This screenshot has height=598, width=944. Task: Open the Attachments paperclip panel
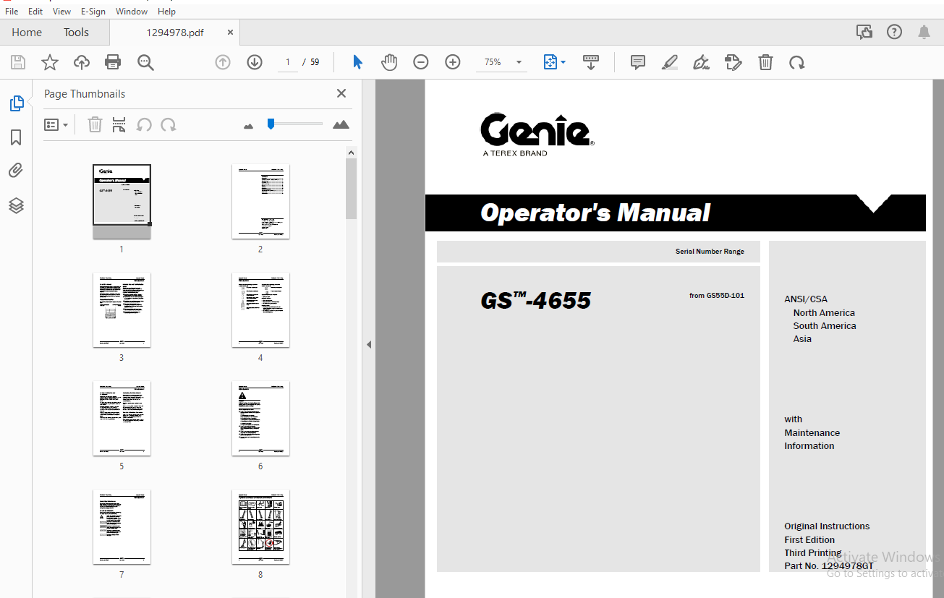point(16,171)
